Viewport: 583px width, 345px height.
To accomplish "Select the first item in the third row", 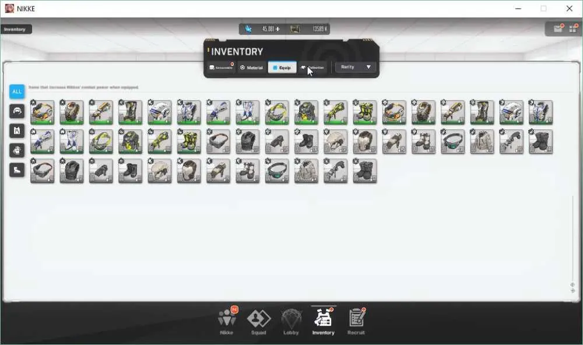I will pyautogui.click(x=42, y=171).
